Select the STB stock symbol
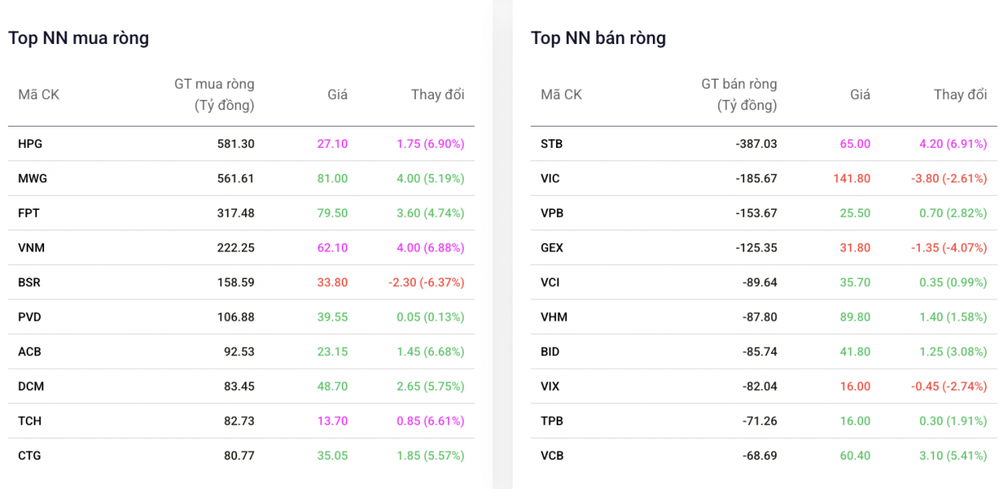 click(x=551, y=144)
